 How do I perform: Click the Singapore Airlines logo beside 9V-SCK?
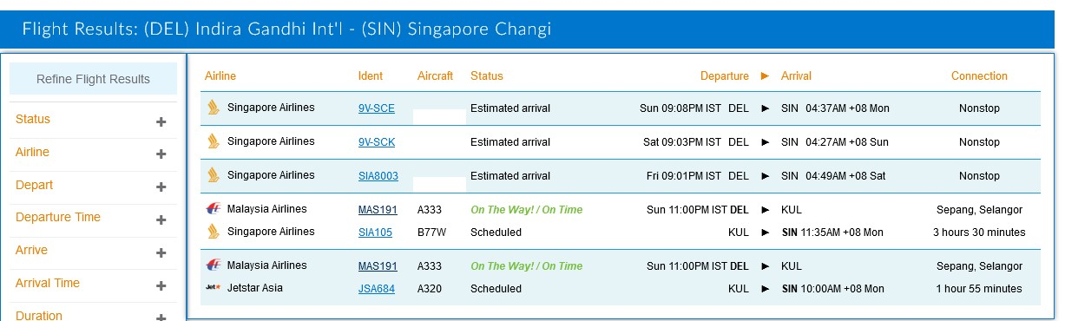pyautogui.click(x=213, y=141)
